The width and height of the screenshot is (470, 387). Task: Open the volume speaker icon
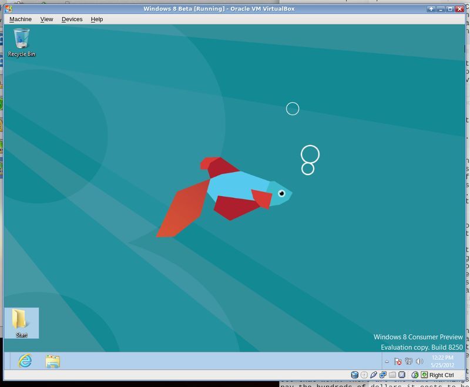pyautogui.click(x=419, y=361)
